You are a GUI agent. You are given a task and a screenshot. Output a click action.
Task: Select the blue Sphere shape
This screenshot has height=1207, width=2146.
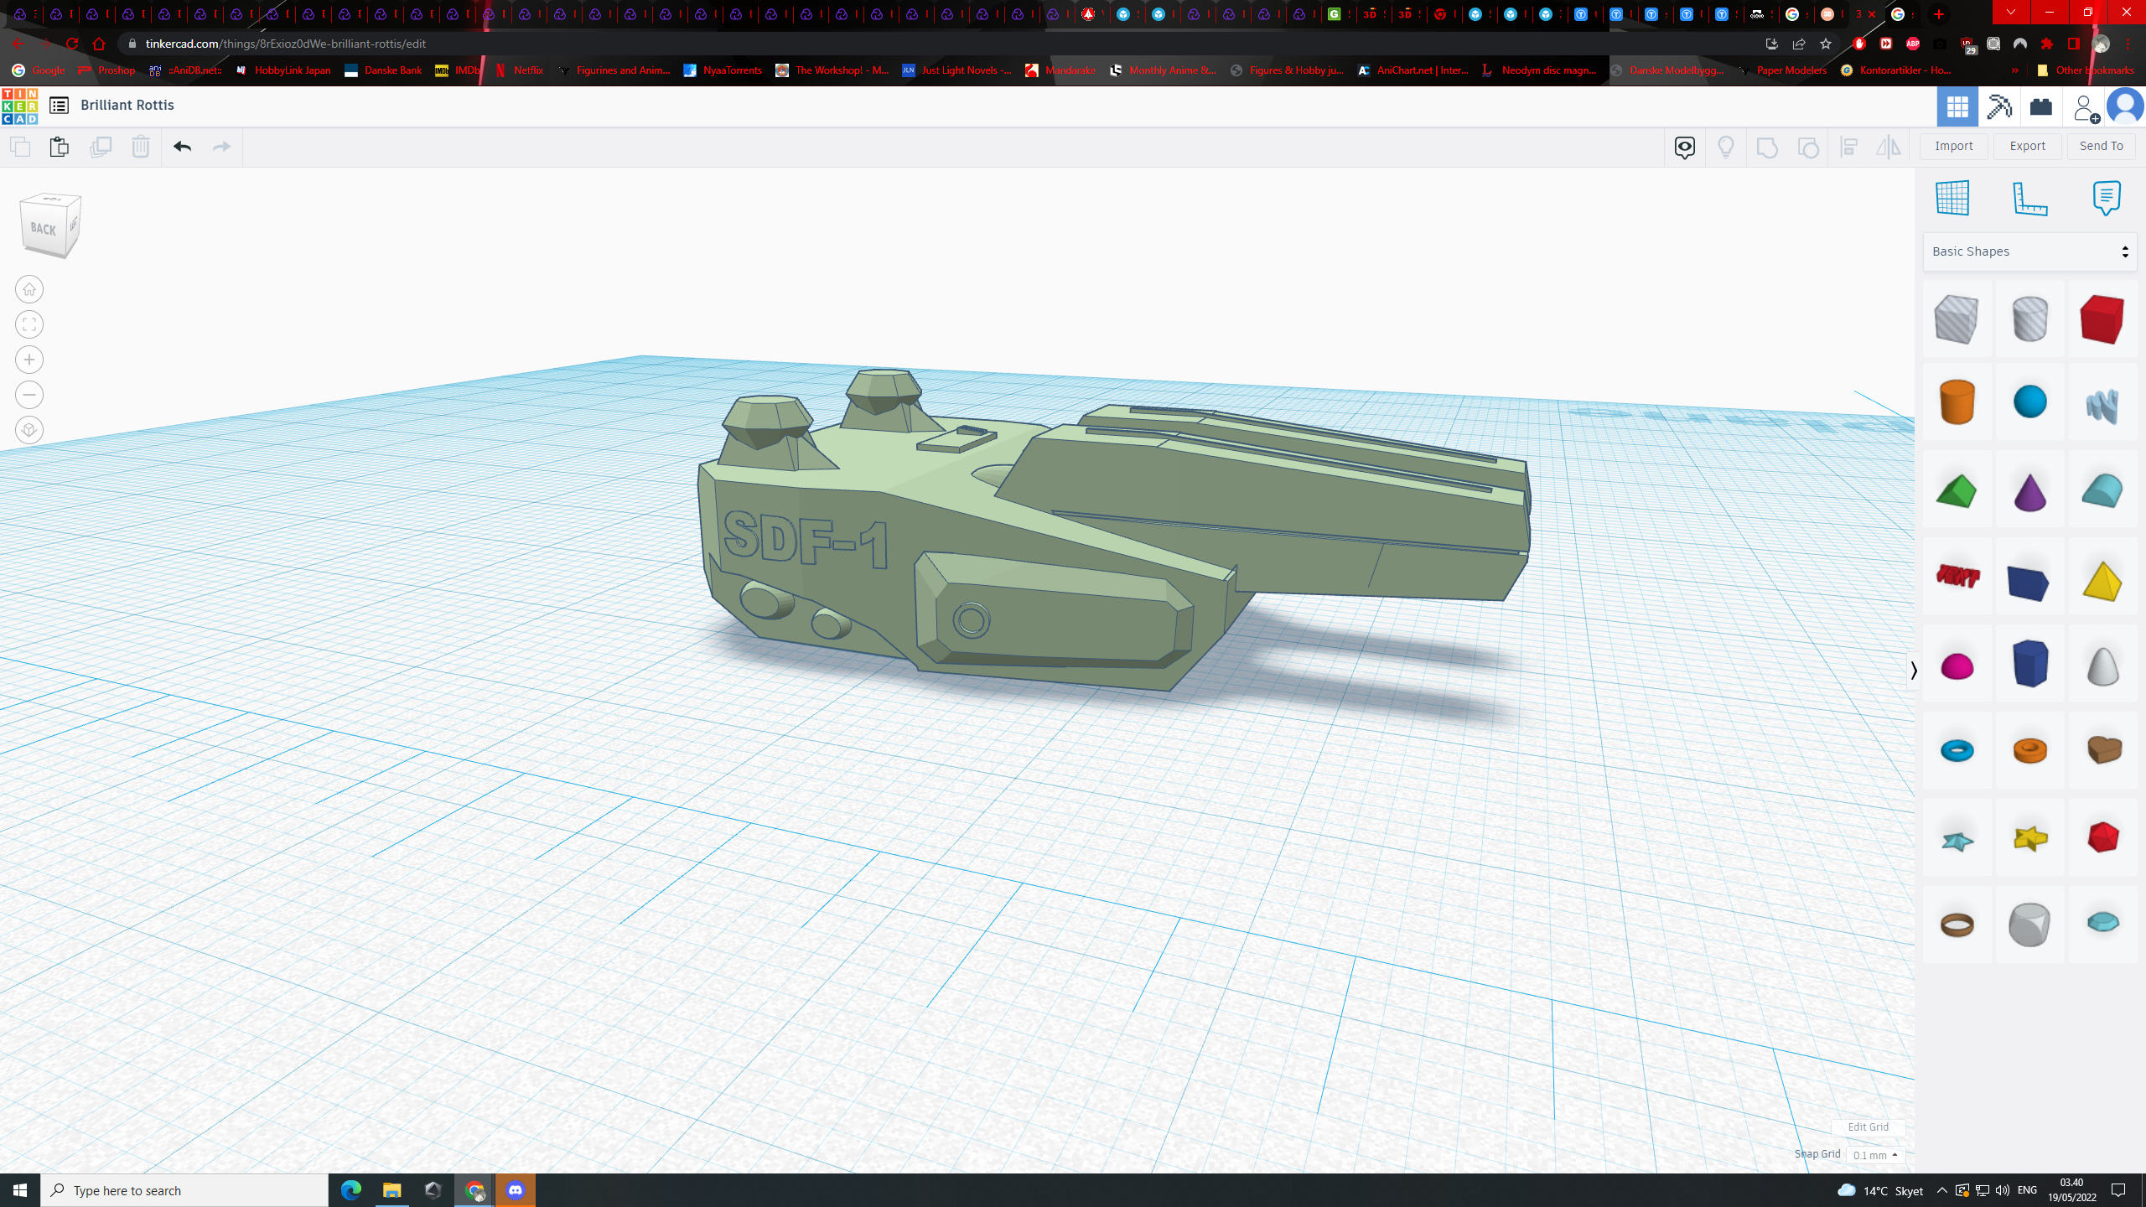2029,401
